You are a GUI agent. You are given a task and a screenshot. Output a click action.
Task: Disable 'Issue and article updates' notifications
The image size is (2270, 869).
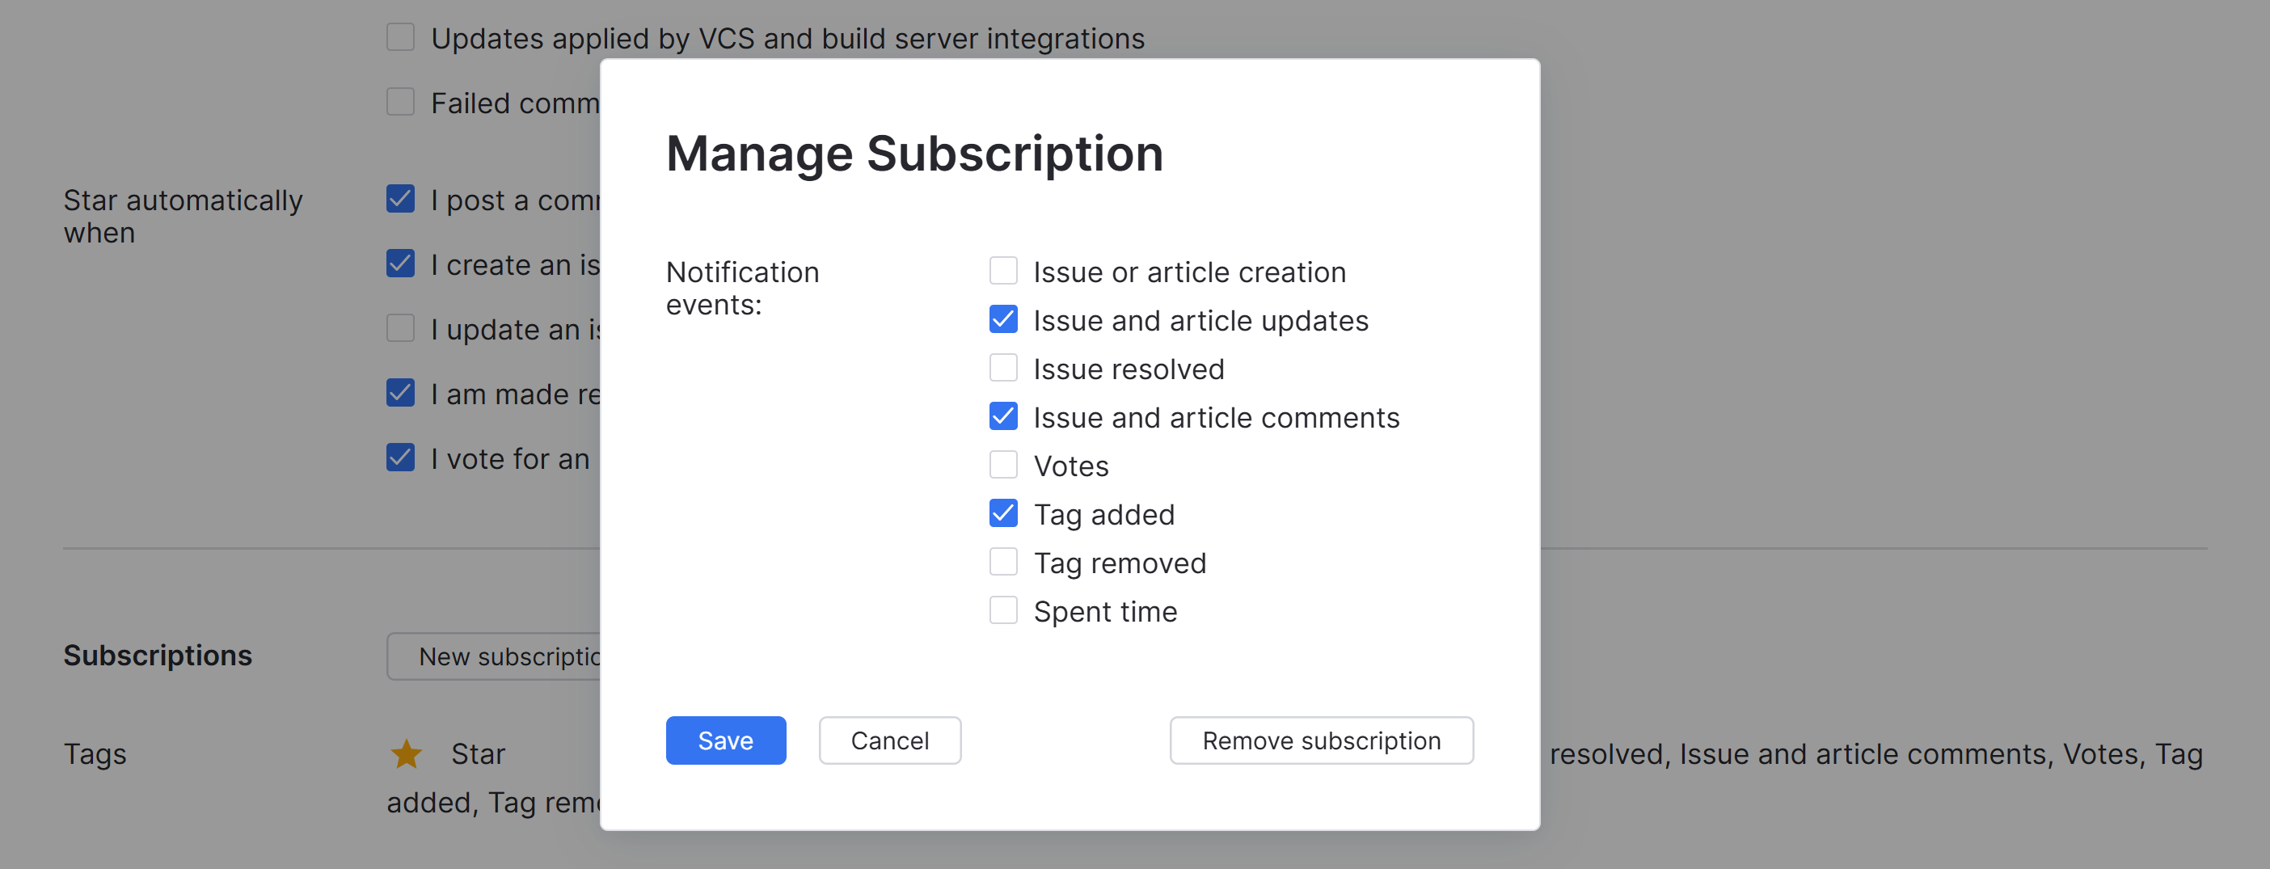(x=1002, y=319)
